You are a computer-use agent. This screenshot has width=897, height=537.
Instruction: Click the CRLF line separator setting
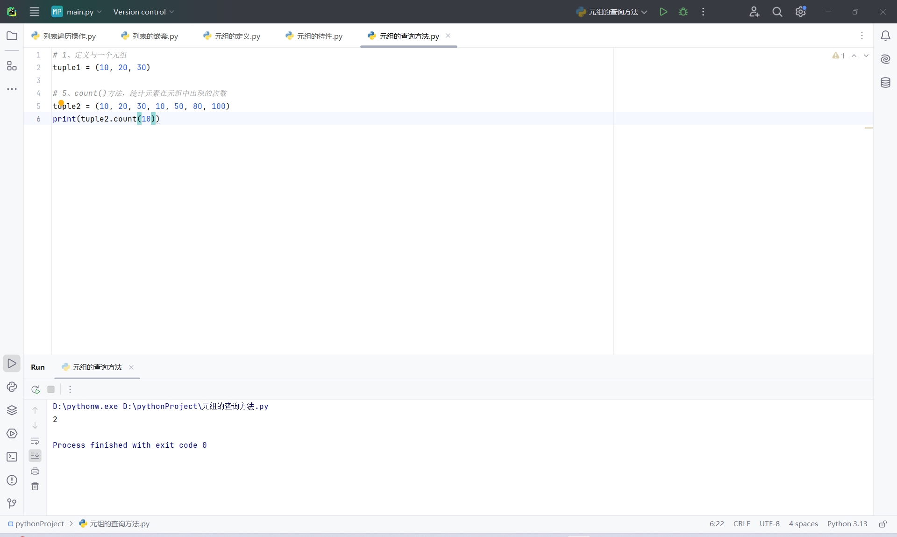[741, 524]
